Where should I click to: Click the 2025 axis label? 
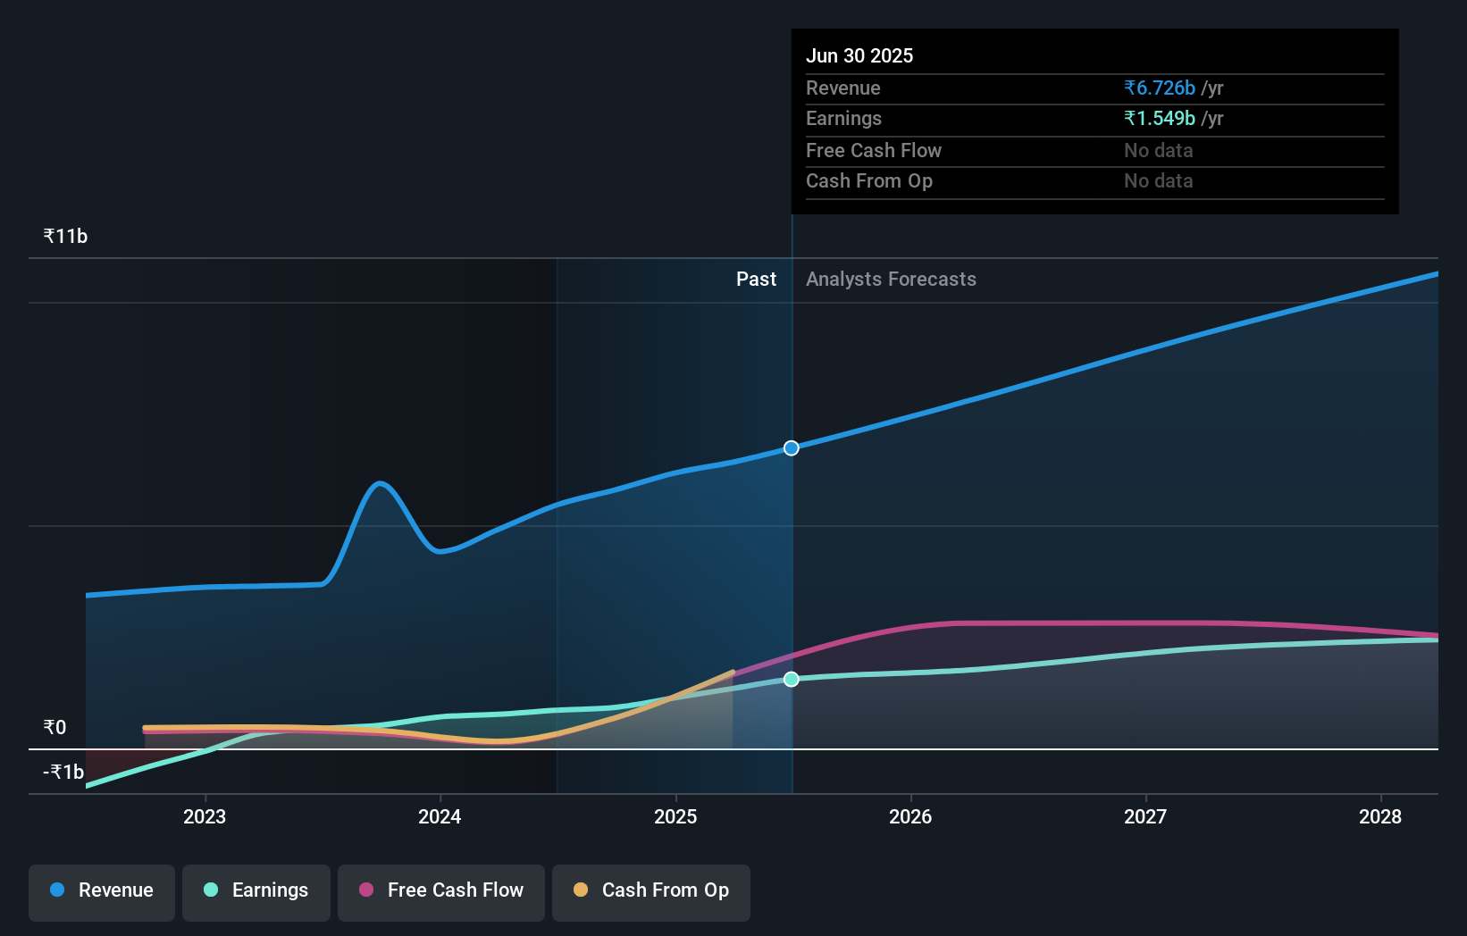point(676,816)
